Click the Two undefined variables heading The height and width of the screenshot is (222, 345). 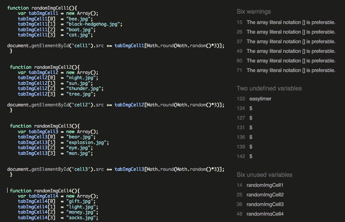coord(269,88)
